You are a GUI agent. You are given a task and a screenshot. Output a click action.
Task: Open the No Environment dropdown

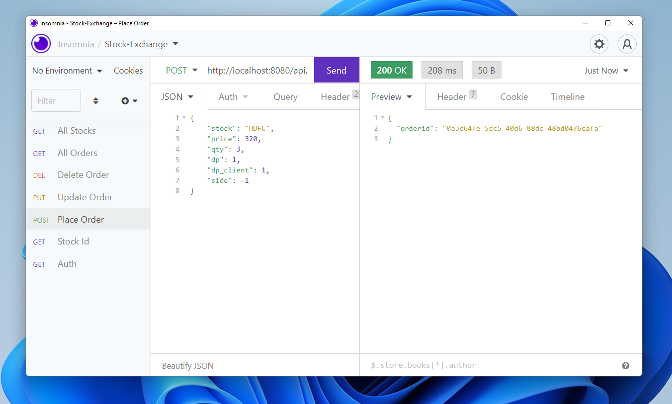tap(67, 71)
